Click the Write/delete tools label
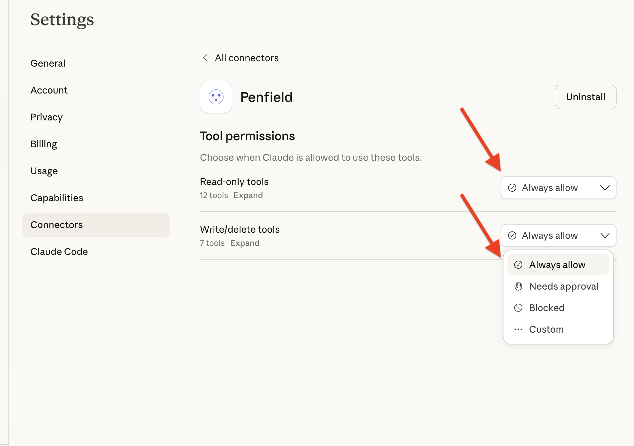The height and width of the screenshot is (446, 634). (x=240, y=229)
